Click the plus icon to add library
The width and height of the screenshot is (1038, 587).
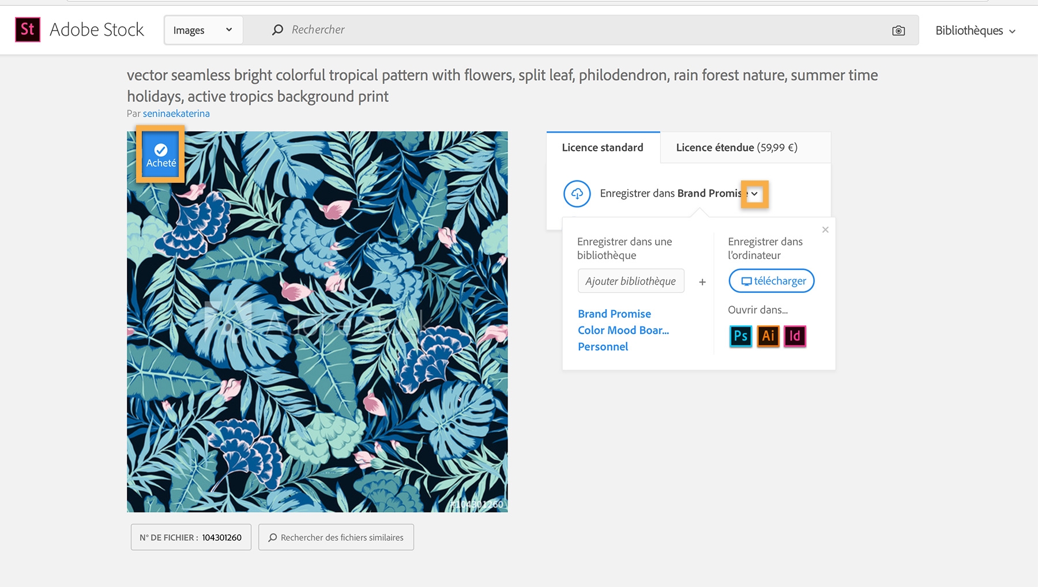point(702,282)
